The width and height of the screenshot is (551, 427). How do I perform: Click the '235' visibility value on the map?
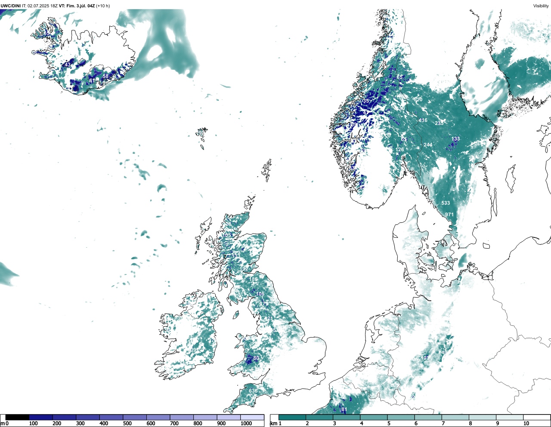[439, 123]
